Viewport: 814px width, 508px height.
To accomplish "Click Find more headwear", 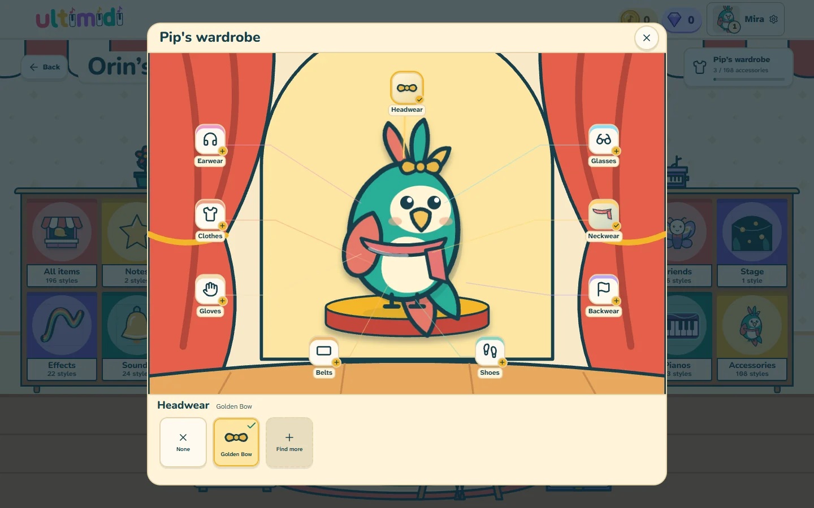I will (289, 443).
